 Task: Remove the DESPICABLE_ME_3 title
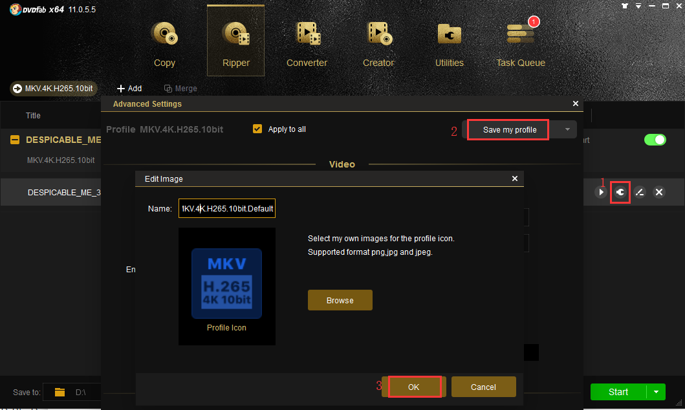(x=658, y=192)
